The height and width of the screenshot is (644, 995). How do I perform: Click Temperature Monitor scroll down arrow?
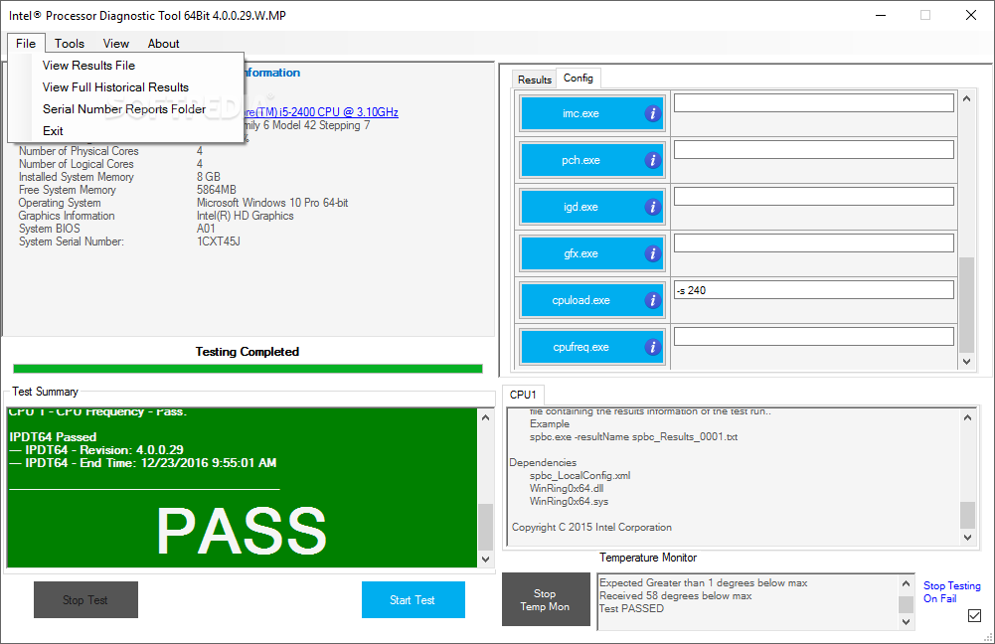907,622
